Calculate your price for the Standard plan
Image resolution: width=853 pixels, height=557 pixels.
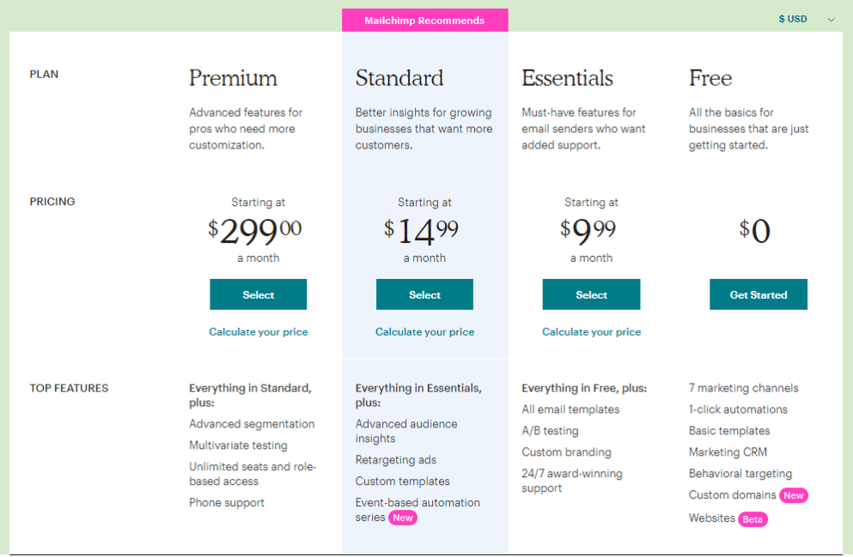coord(424,331)
